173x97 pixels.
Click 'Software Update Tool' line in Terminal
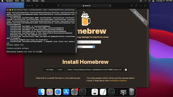pyautogui.click(x=15, y=45)
